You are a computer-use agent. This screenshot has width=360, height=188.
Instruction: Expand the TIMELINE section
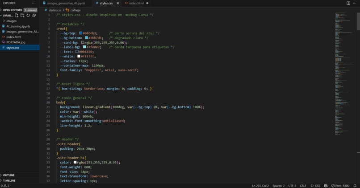pyautogui.click(x=9, y=181)
